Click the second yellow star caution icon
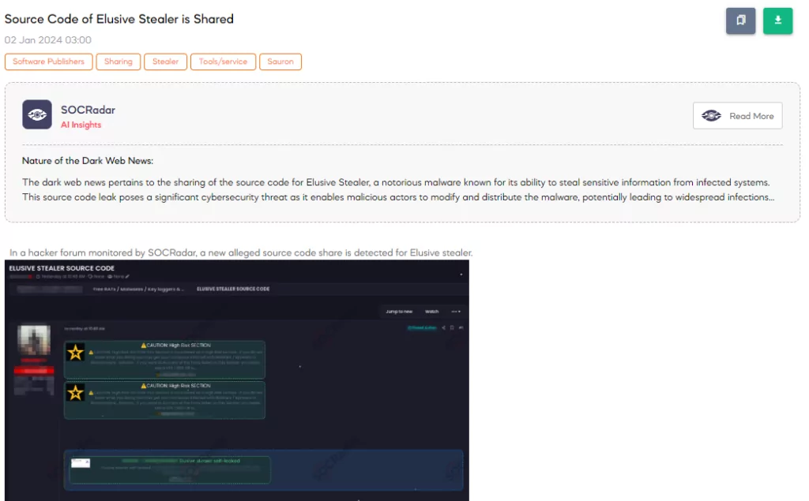This screenshot has height=501, width=809. [x=75, y=393]
